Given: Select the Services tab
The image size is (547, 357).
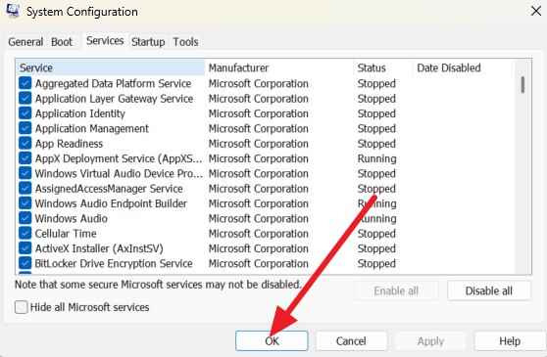Looking at the screenshot, I should pos(105,41).
